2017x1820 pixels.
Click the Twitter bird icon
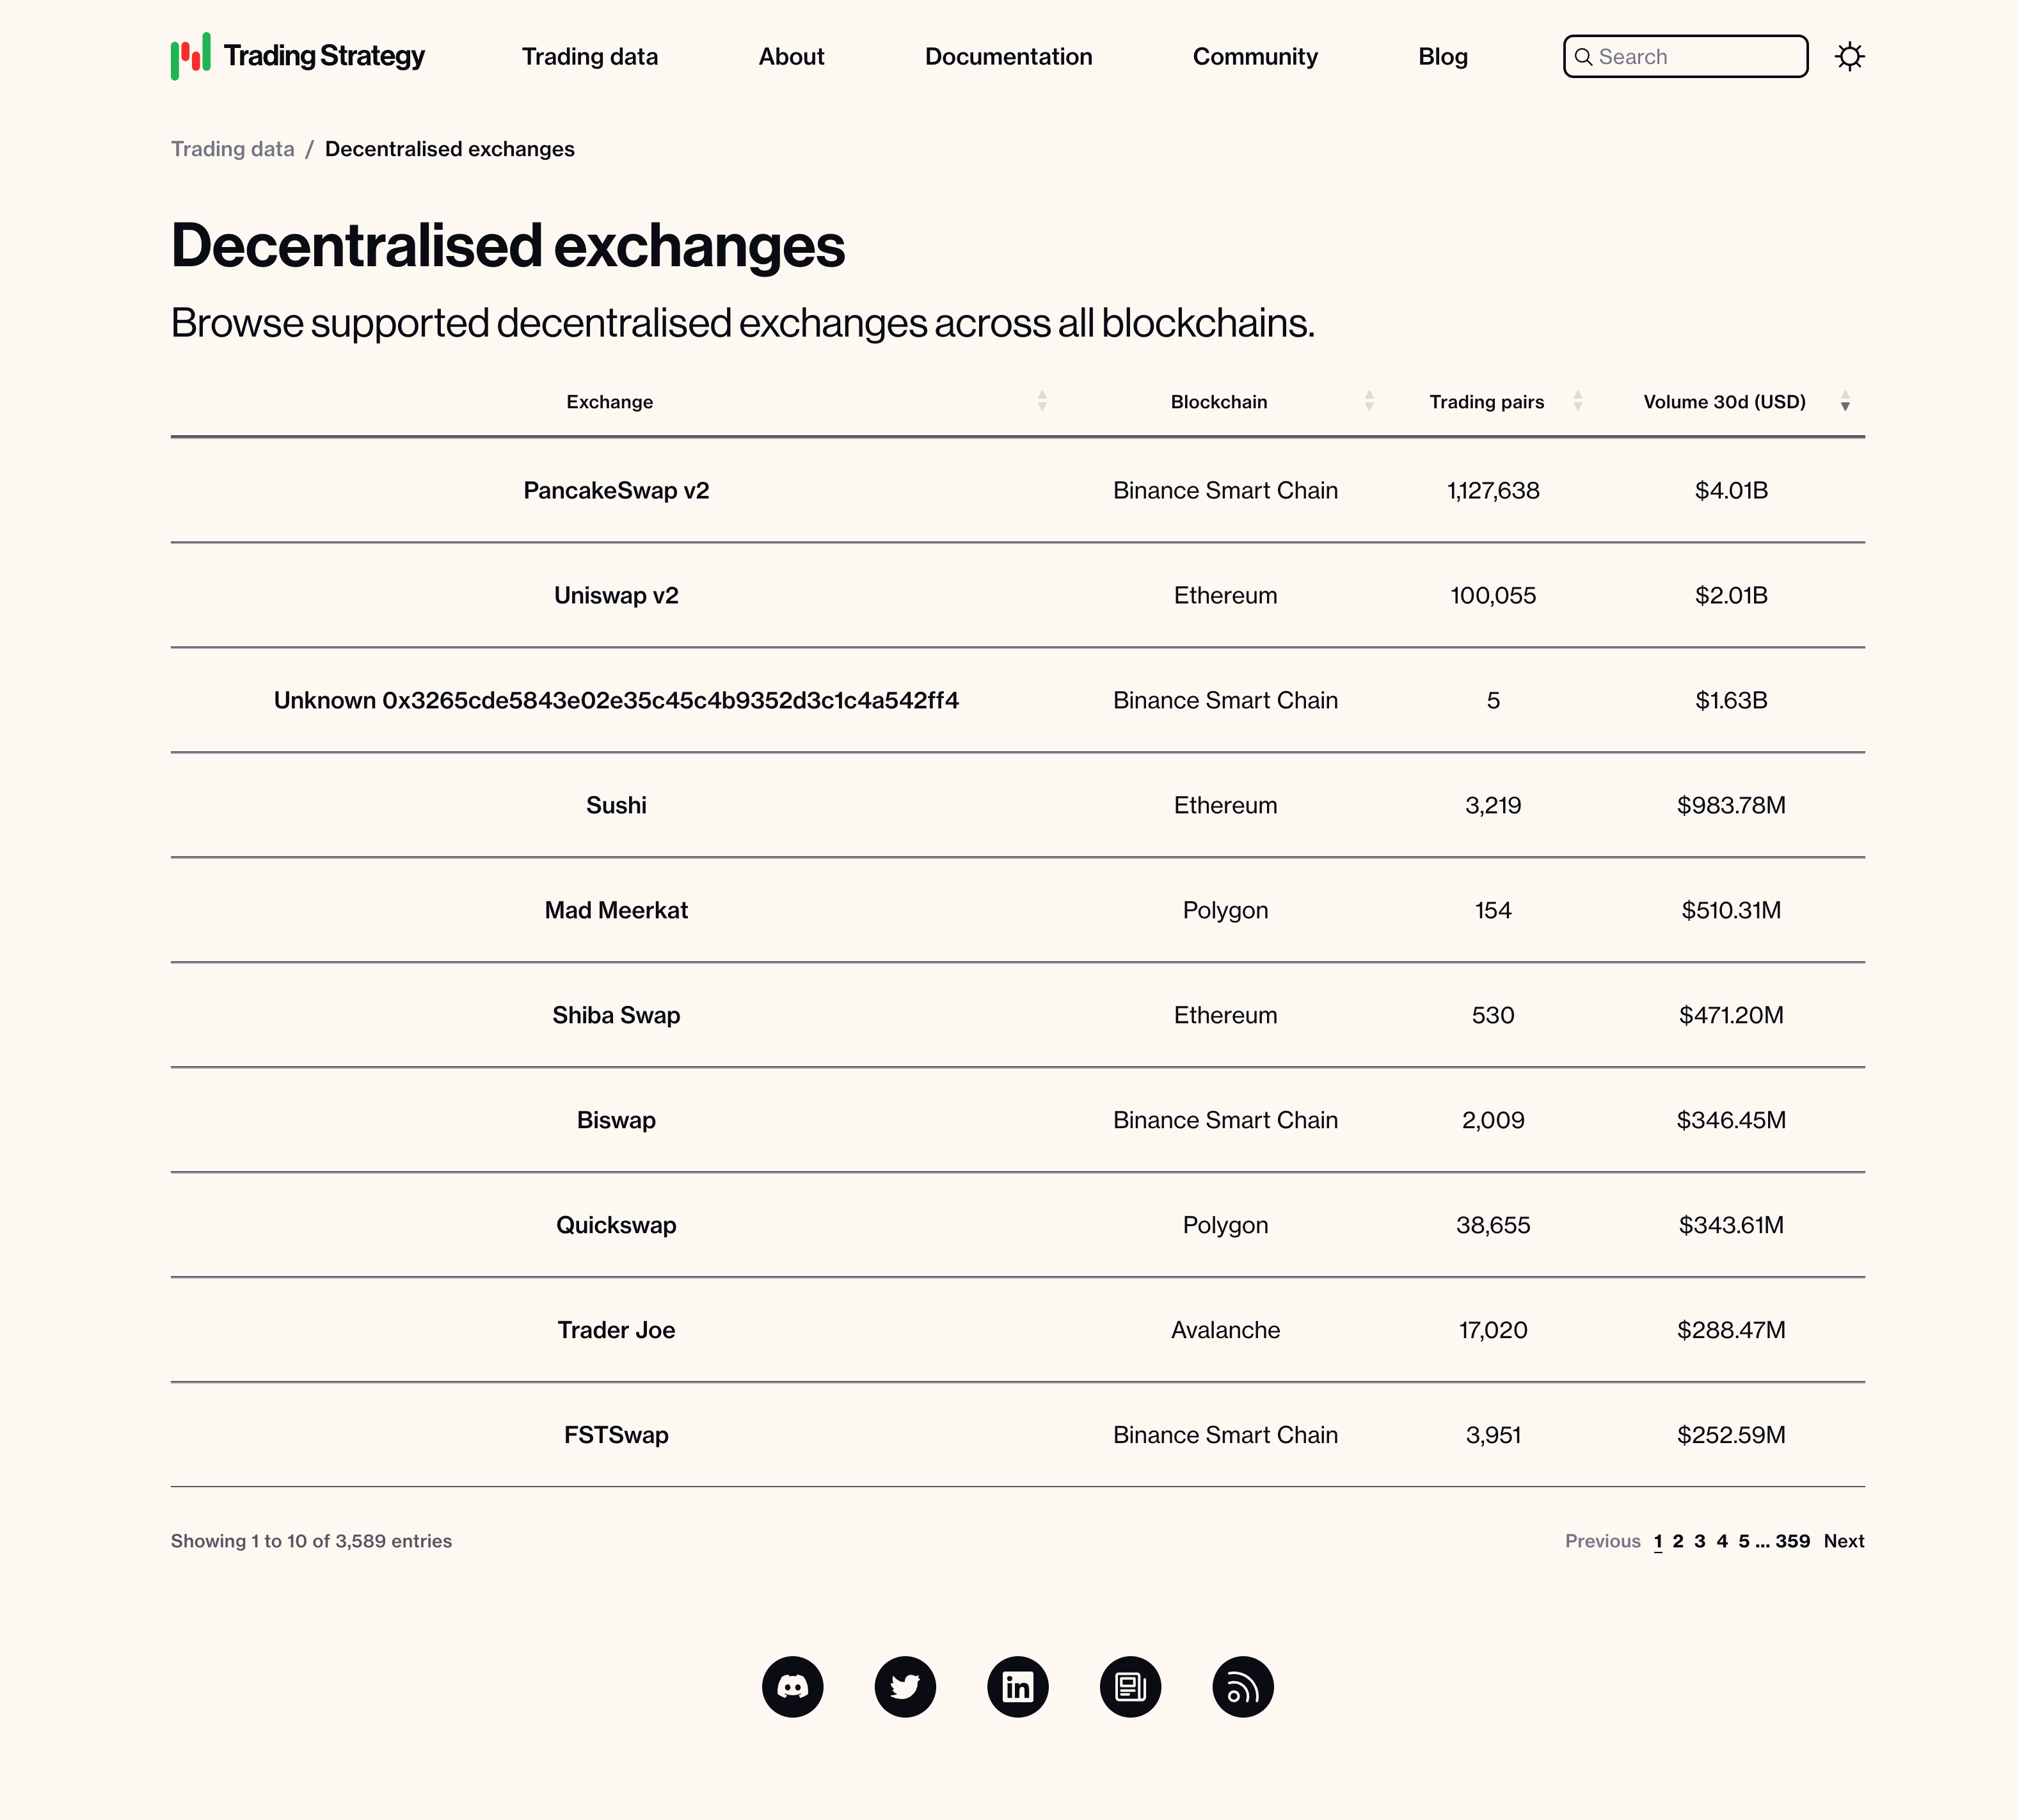pyautogui.click(x=905, y=1686)
